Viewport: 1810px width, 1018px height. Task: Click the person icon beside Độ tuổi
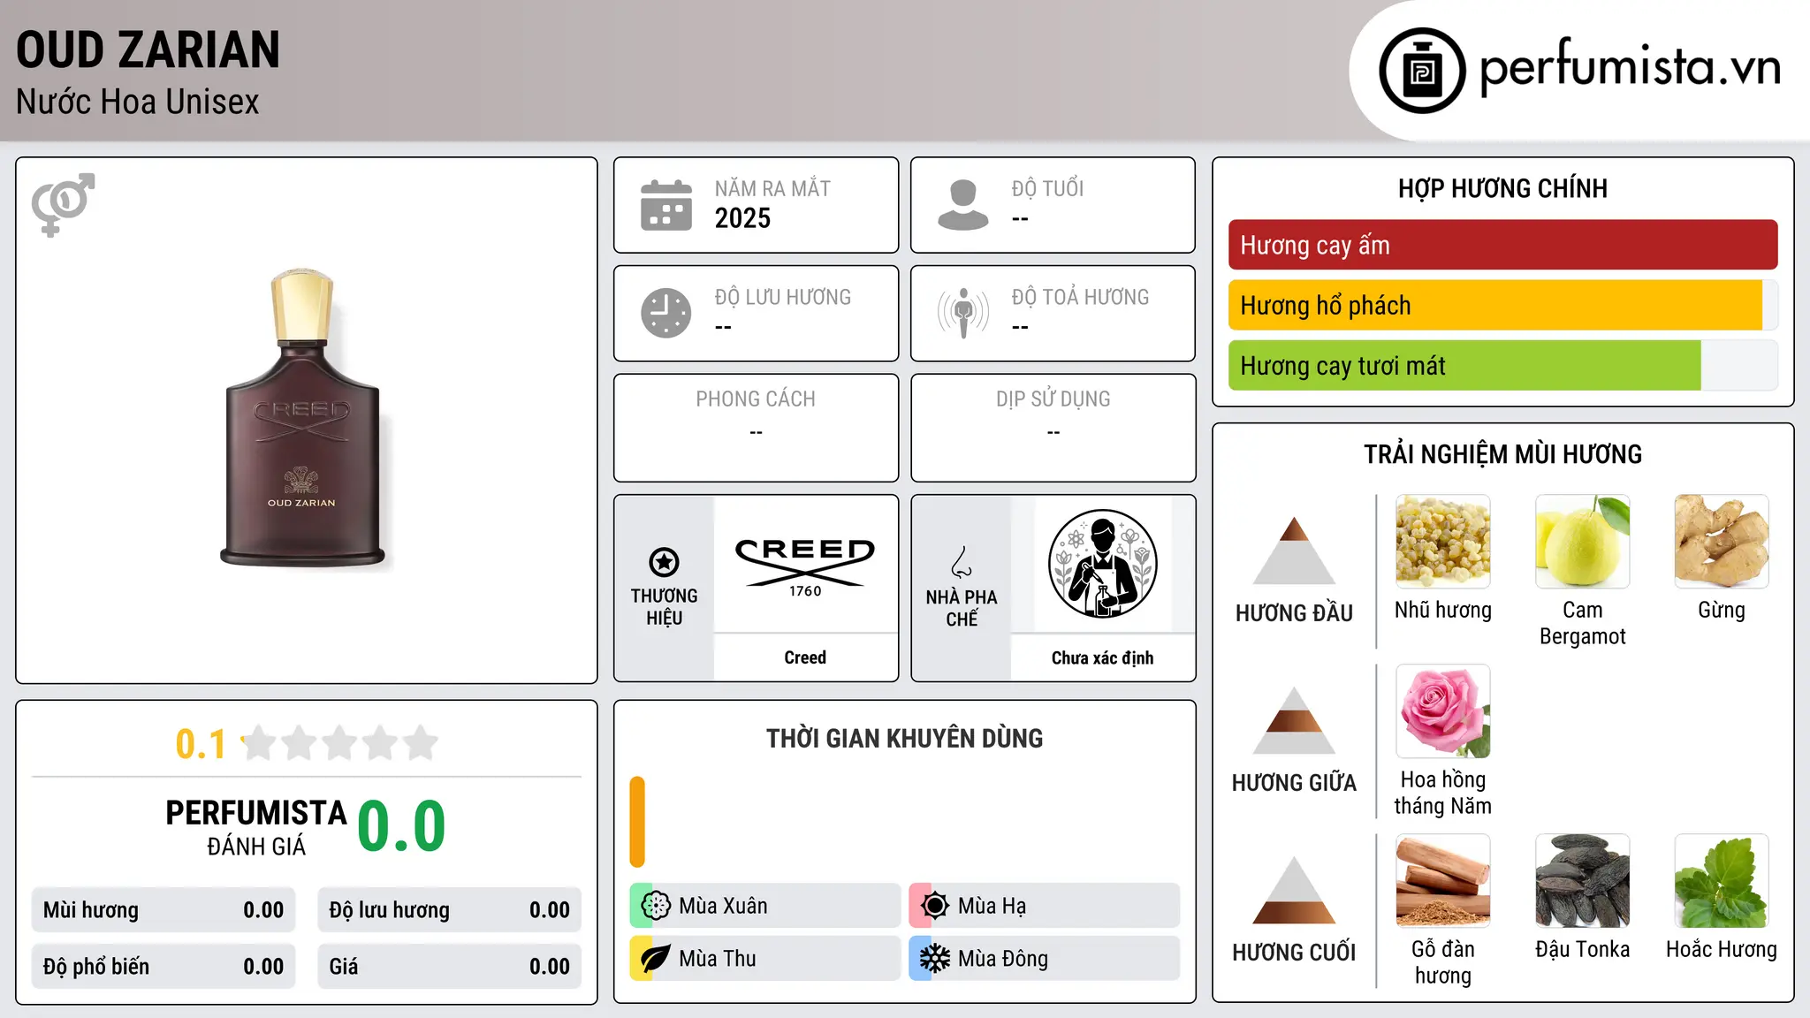[963, 205]
